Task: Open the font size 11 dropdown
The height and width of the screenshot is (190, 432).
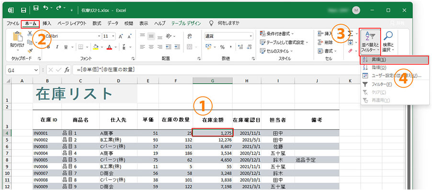Action: (x=114, y=36)
